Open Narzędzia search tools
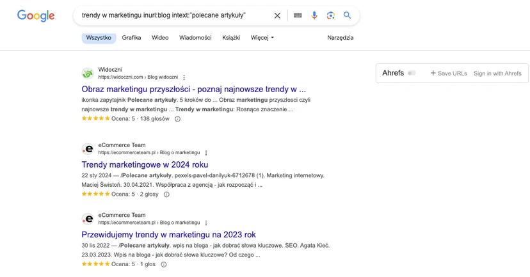The image size is (530, 277). [x=341, y=38]
